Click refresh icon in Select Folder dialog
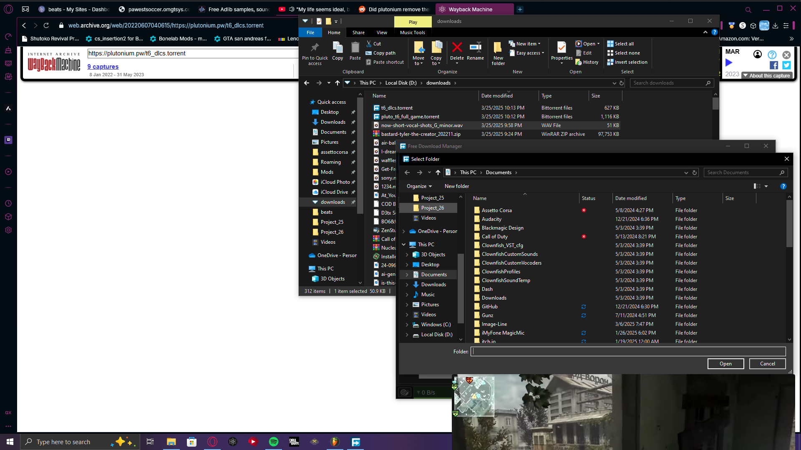The image size is (801, 450). (695, 172)
